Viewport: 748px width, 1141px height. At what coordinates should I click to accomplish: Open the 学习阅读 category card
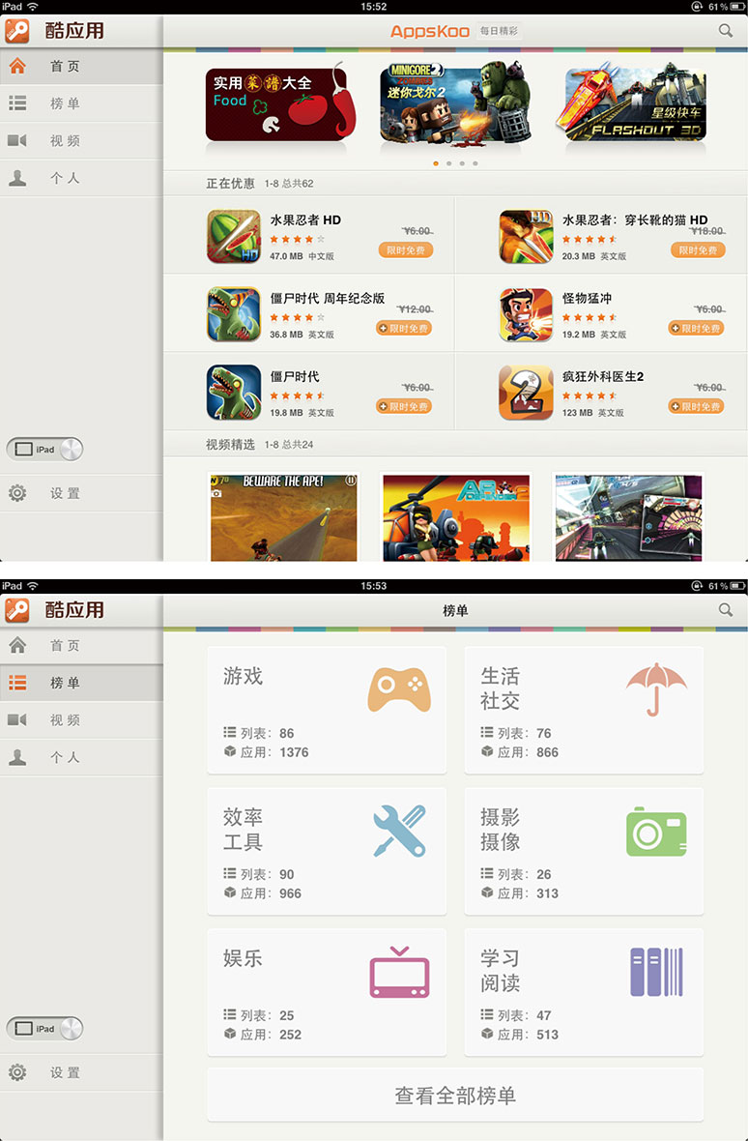(x=584, y=992)
